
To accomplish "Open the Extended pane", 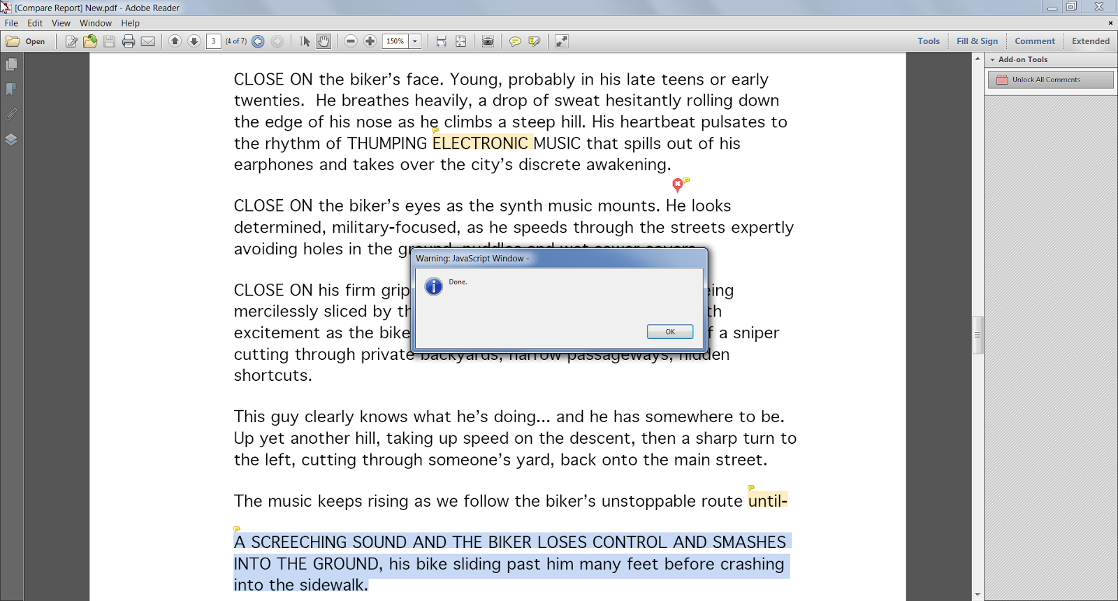I will click(1091, 41).
